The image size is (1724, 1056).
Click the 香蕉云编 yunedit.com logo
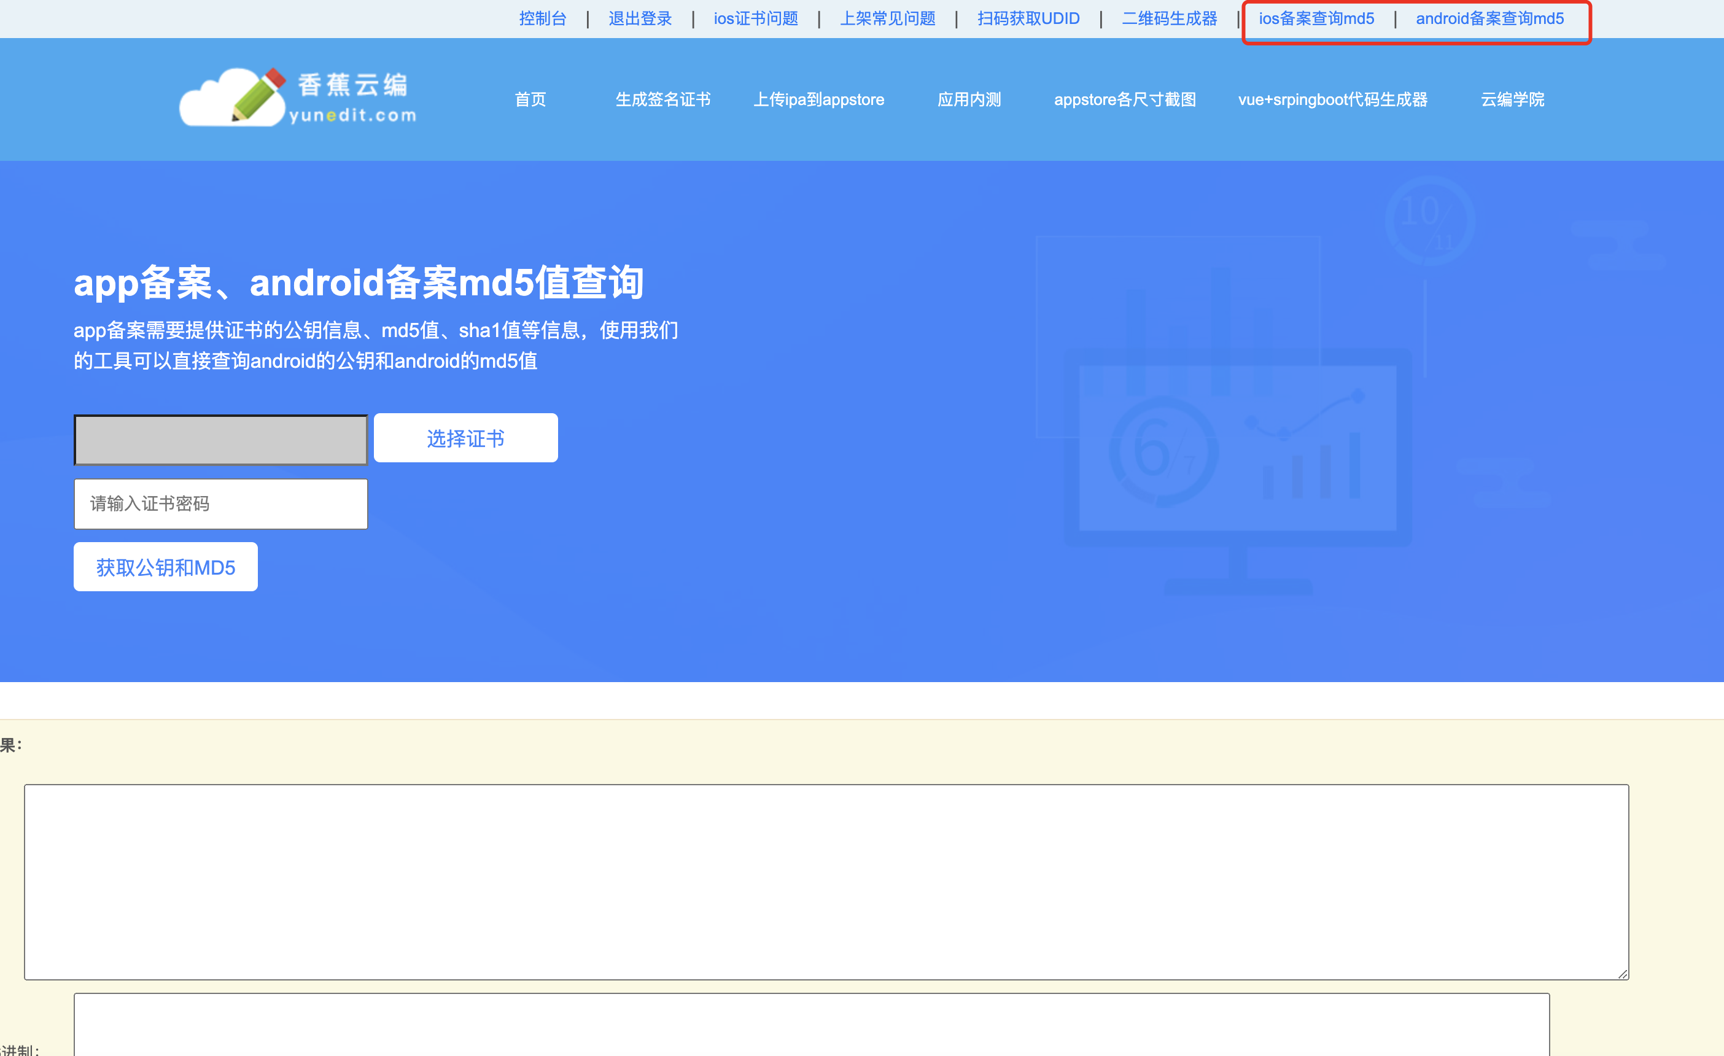point(298,98)
